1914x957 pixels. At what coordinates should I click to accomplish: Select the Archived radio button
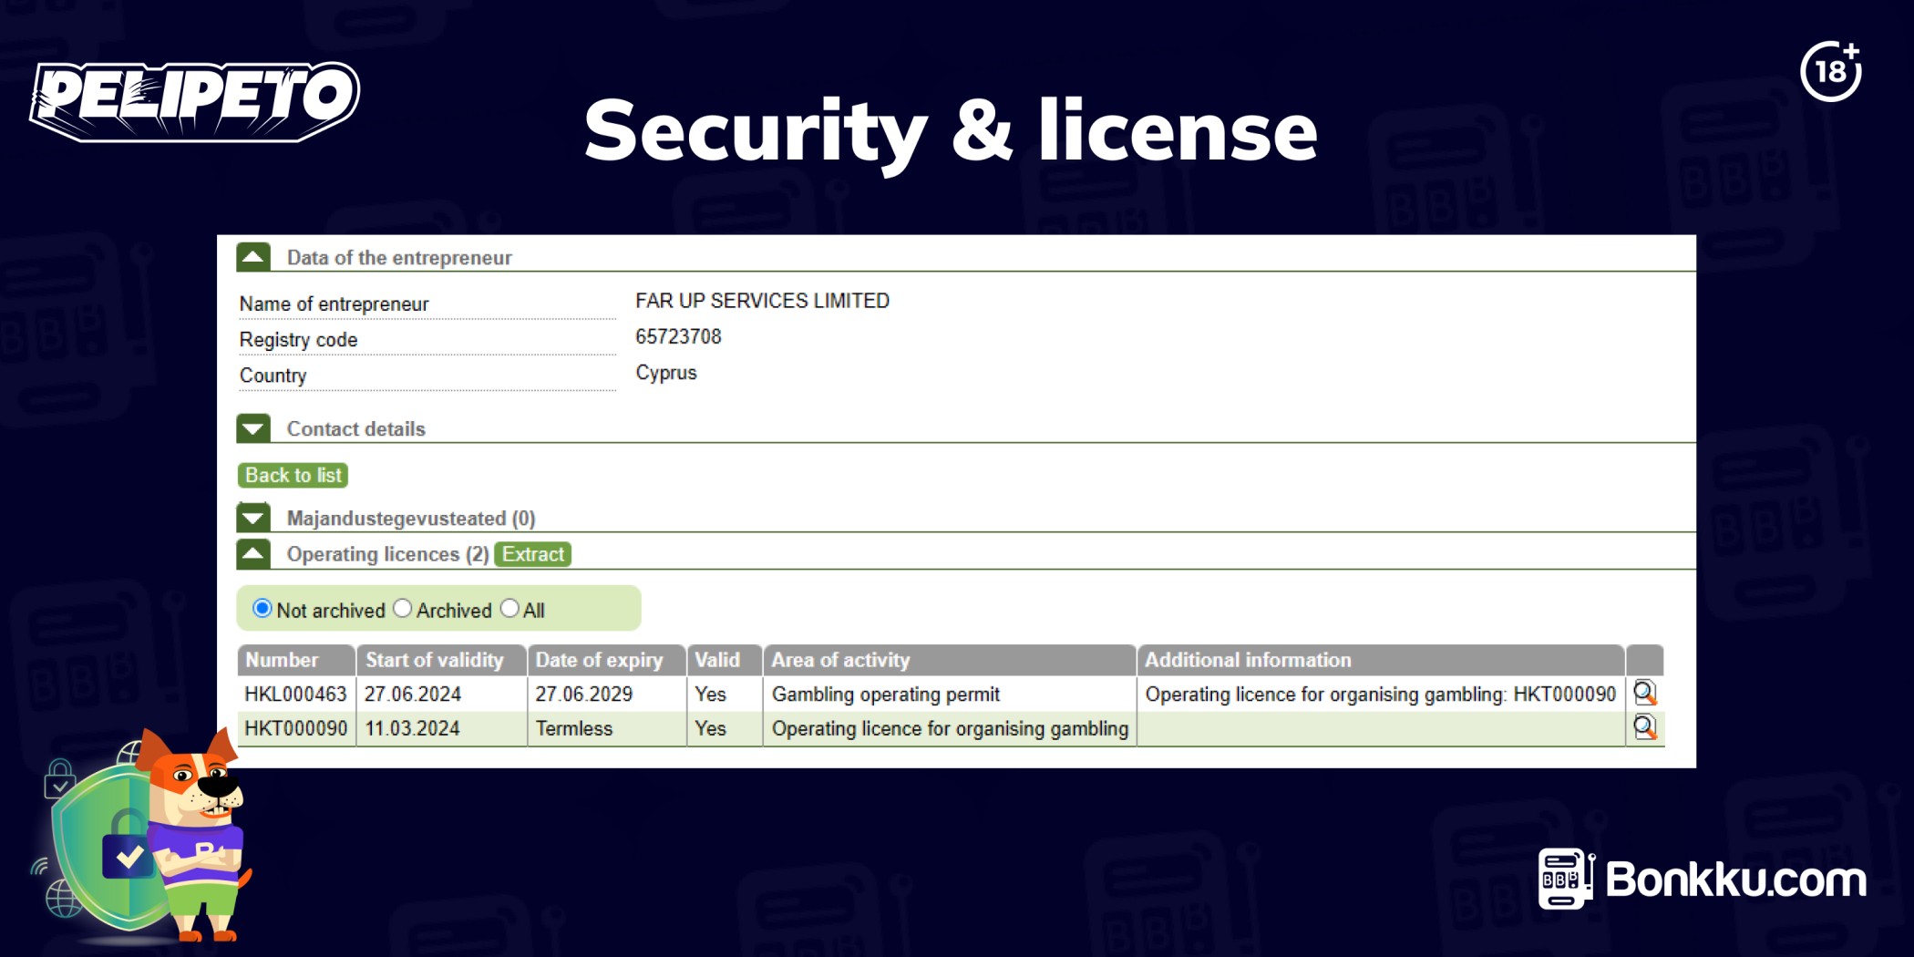(403, 609)
